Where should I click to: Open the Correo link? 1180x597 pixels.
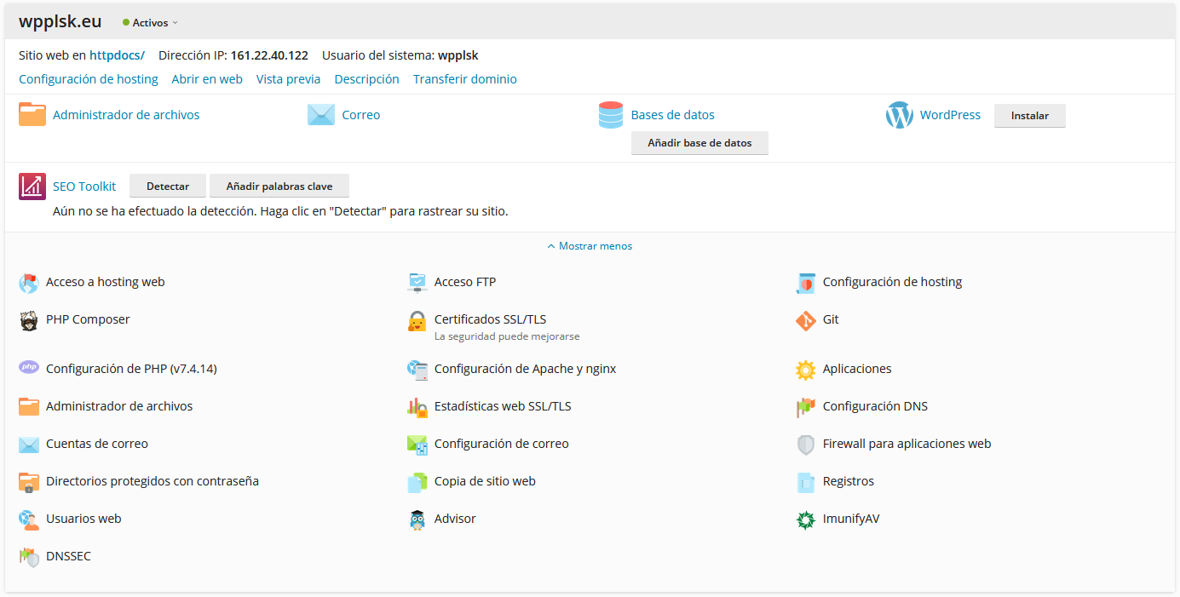(x=361, y=115)
